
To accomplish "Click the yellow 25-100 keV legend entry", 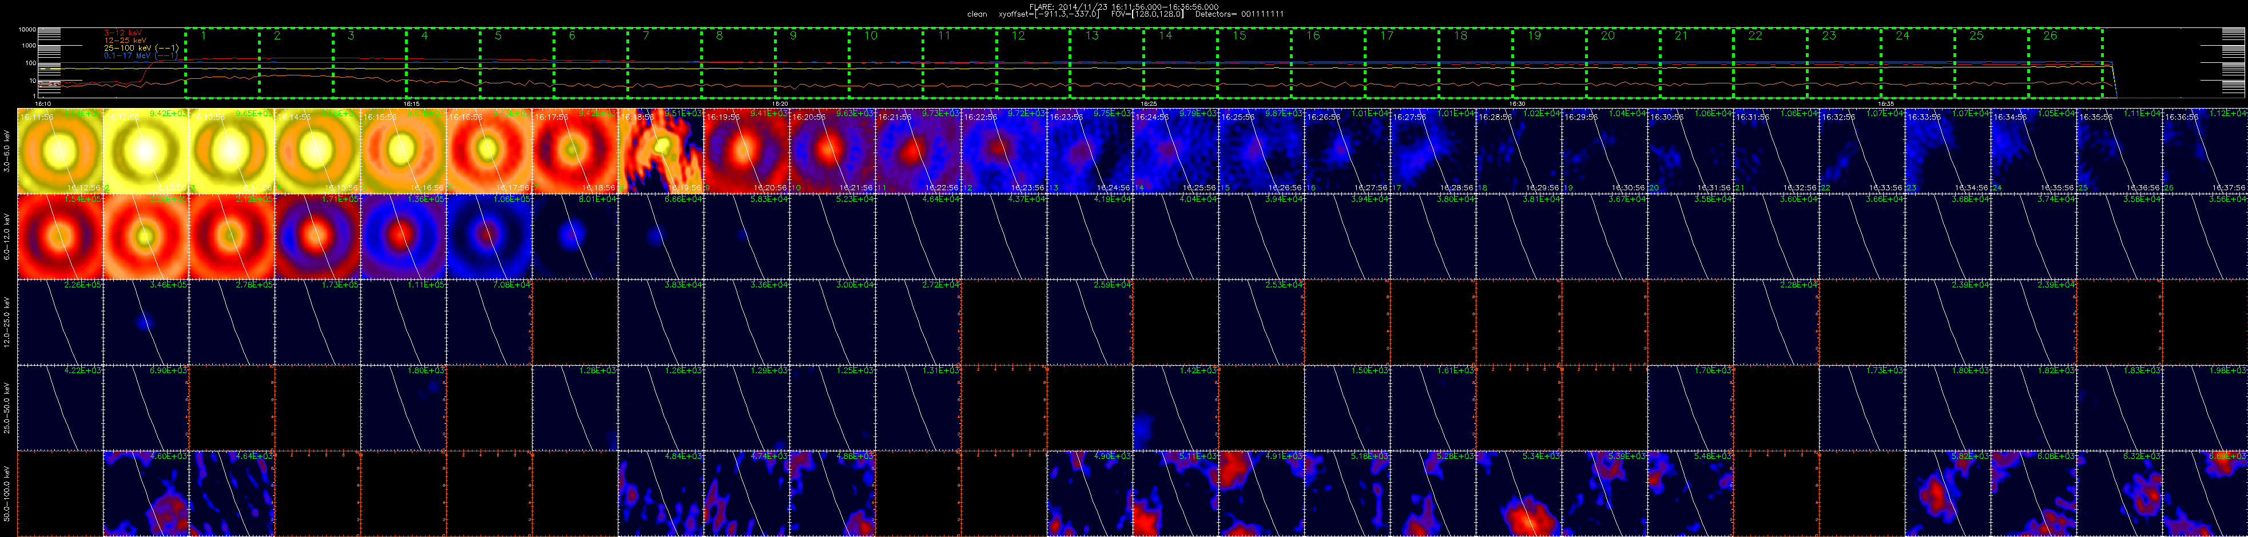I will (141, 48).
